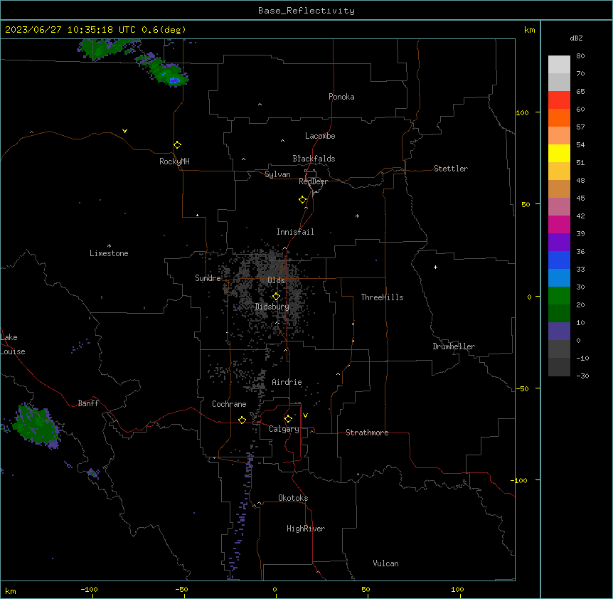Click the Stettler city label
The width and height of the screenshot is (613, 599).
tap(451, 169)
